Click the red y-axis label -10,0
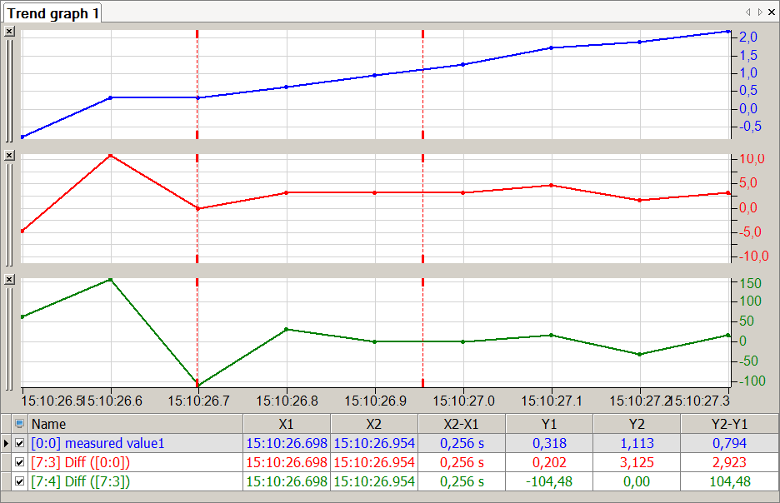Image resolution: width=780 pixels, height=503 pixels. point(753,256)
